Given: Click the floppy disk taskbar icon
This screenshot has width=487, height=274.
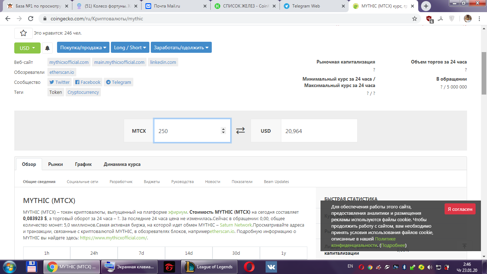Looking at the screenshot, I should [x=32, y=267].
